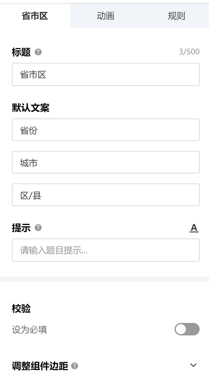The height and width of the screenshot is (377, 209).
Task: Focus the 标题 input containing 省市区
Action: point(106,74)
